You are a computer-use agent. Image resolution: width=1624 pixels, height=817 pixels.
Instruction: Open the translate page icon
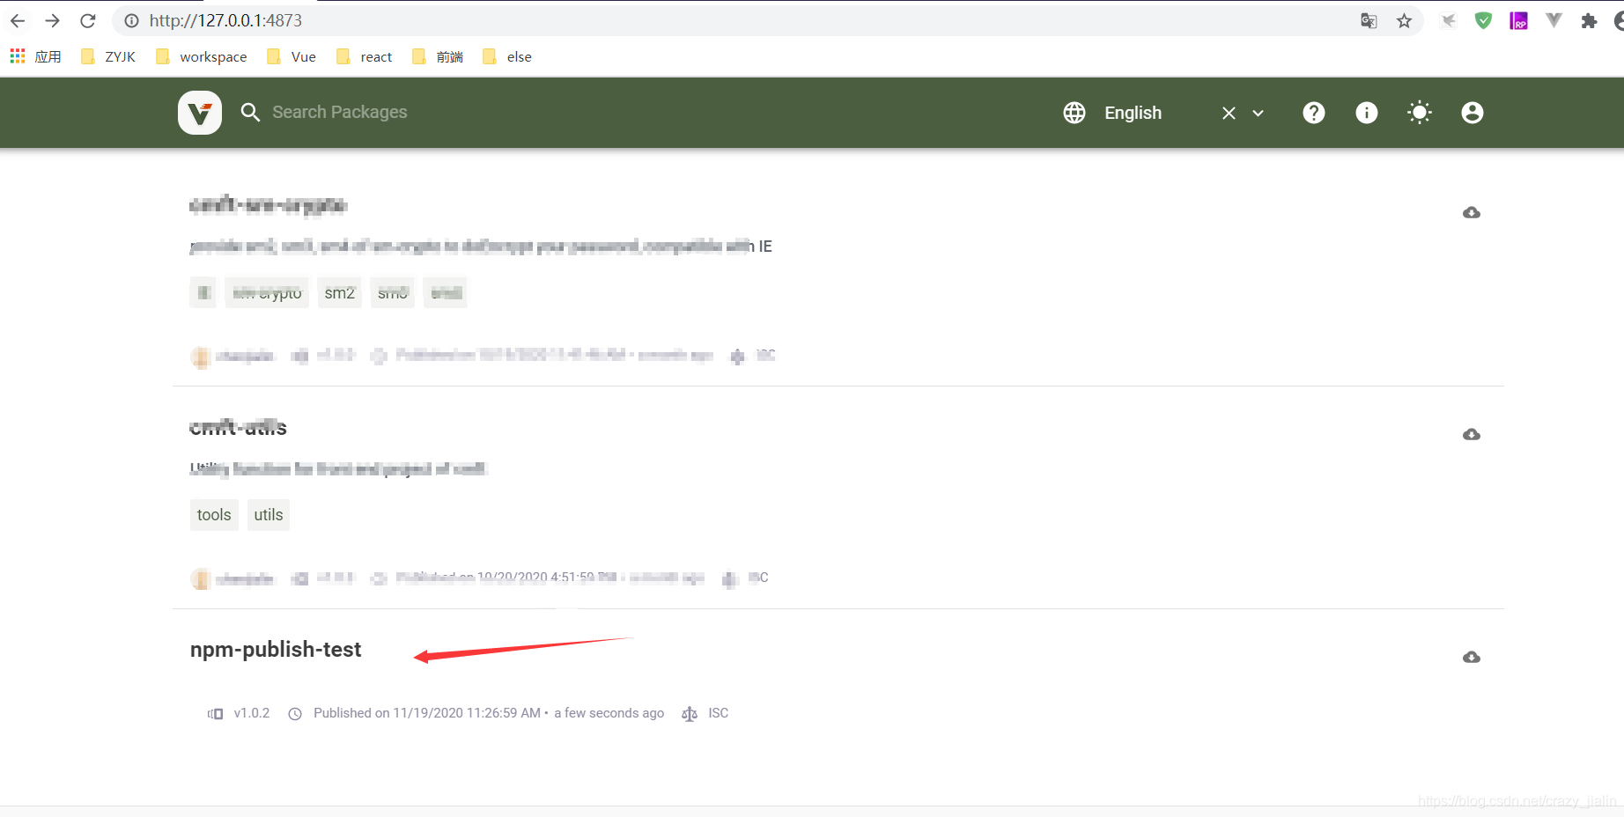click(1369, 20)
